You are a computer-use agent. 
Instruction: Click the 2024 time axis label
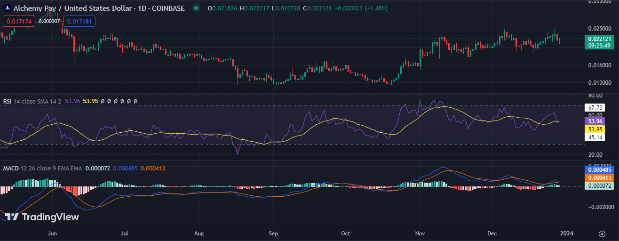(566, 233)
